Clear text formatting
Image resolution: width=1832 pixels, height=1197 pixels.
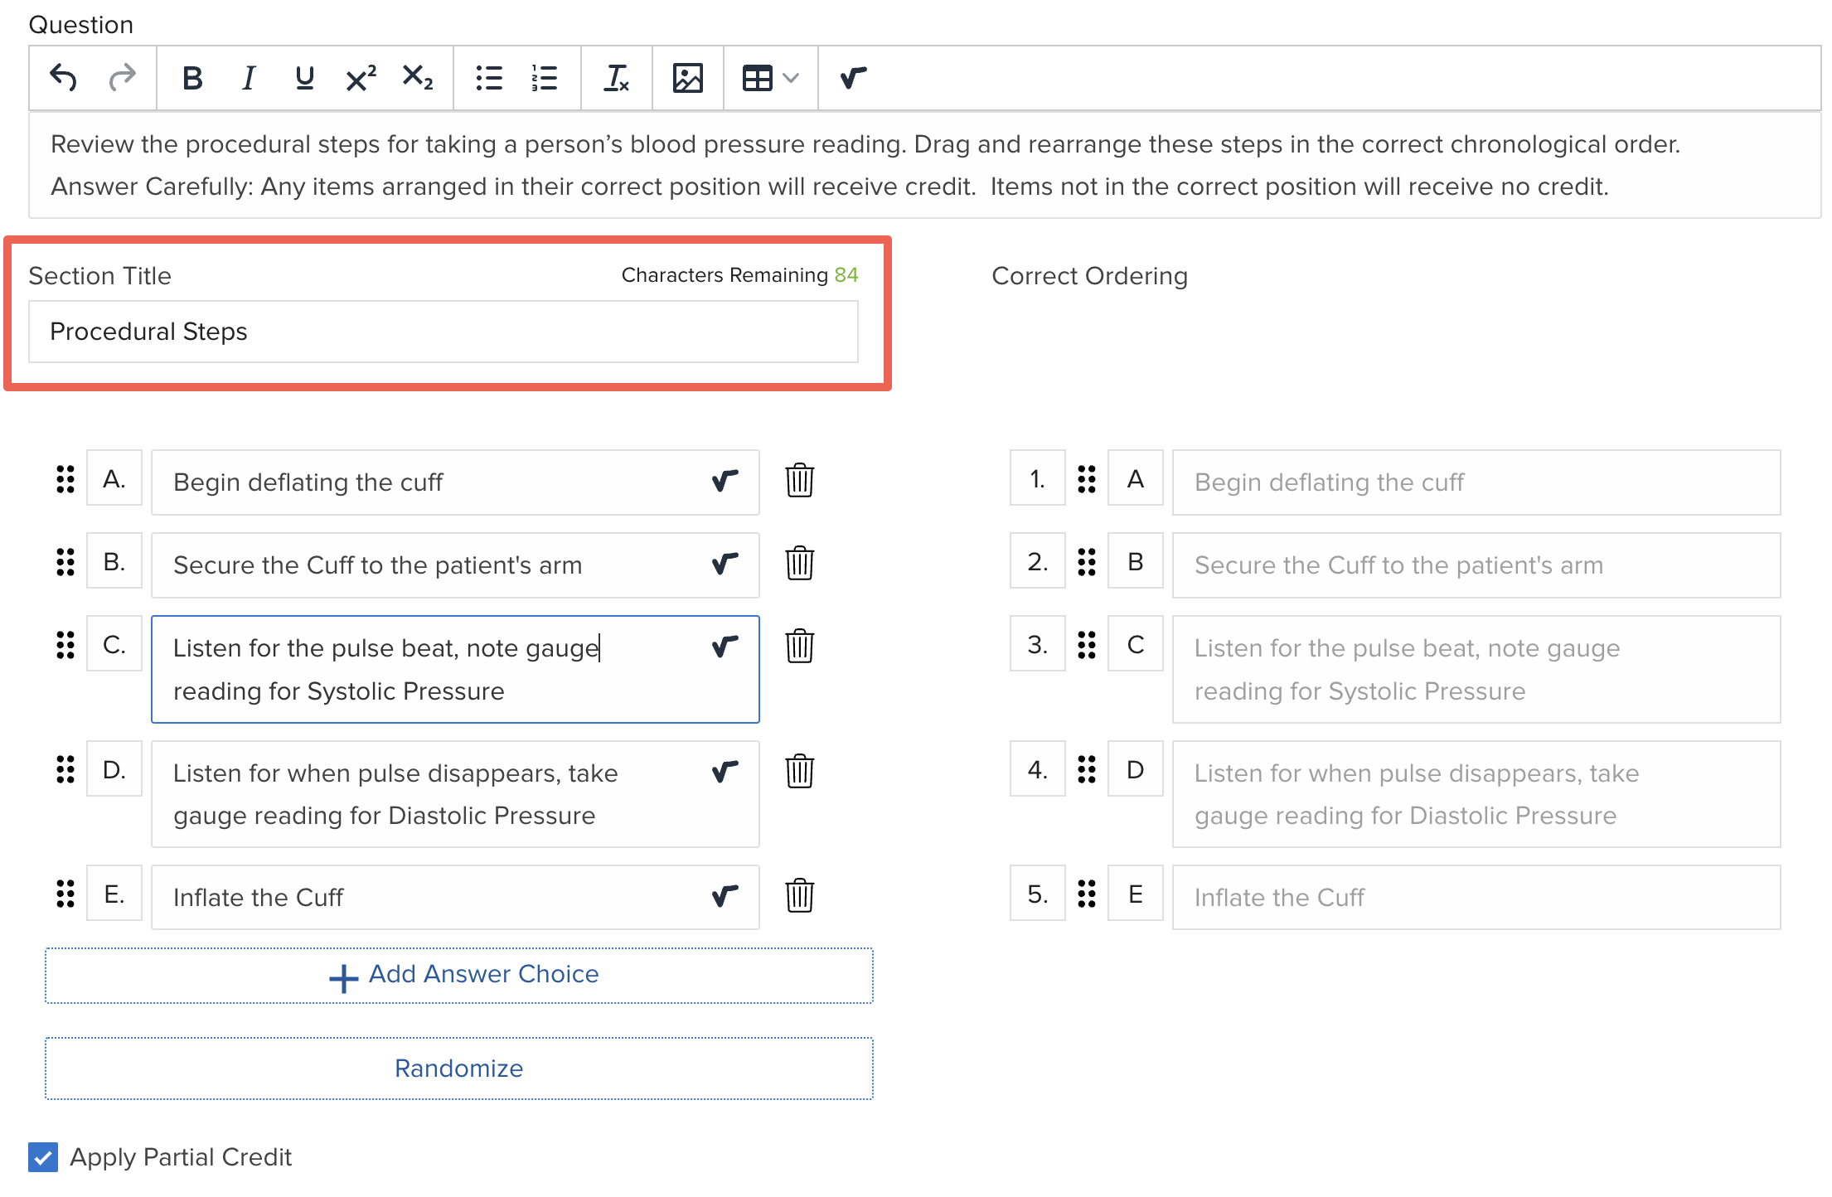[x=616, y=78]
